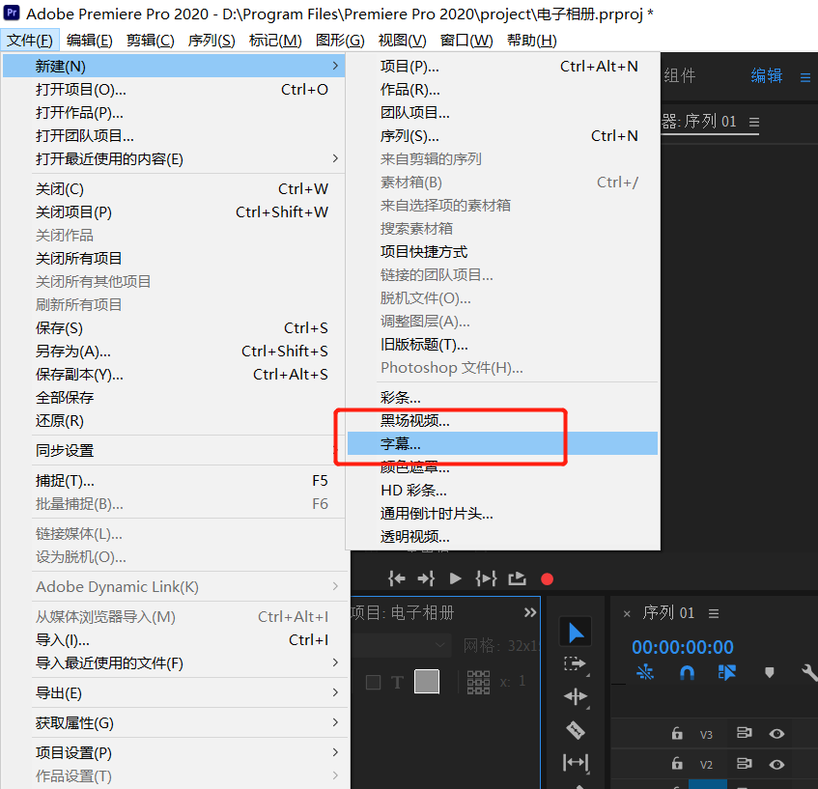Open timeline display settings wrench
The image size is (818, 789).
click(809, 672)
